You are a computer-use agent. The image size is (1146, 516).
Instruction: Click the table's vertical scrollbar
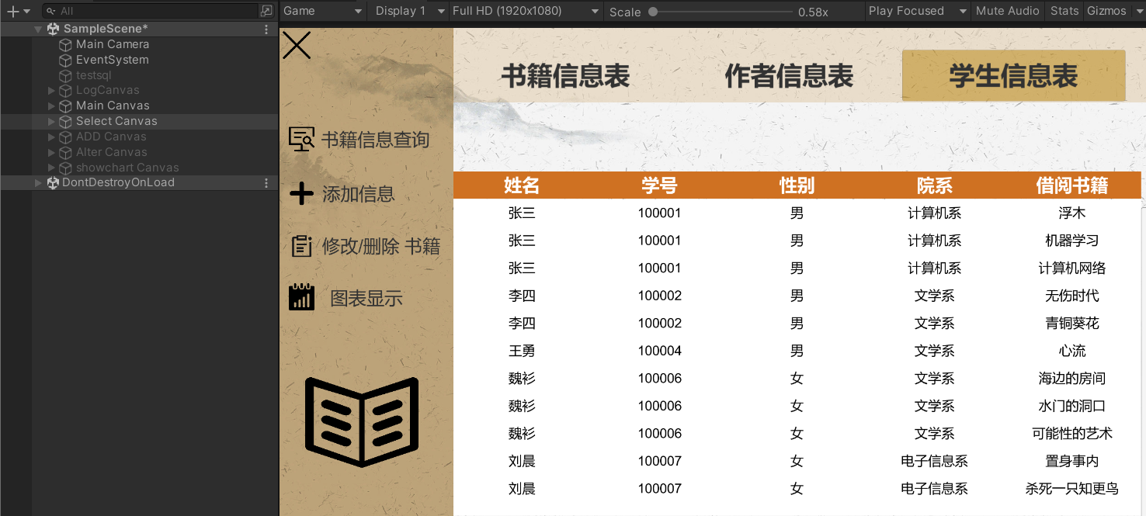(1143, 357)
